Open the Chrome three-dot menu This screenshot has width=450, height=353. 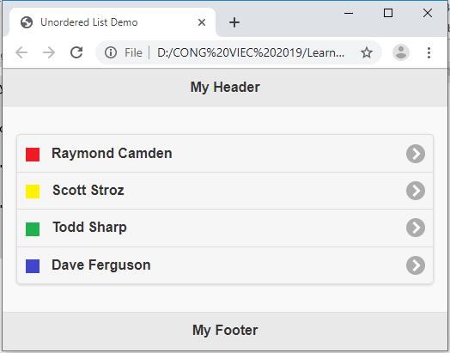click(429, 52)
